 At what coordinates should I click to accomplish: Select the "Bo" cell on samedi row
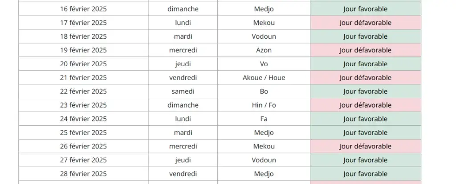point(264,92)
